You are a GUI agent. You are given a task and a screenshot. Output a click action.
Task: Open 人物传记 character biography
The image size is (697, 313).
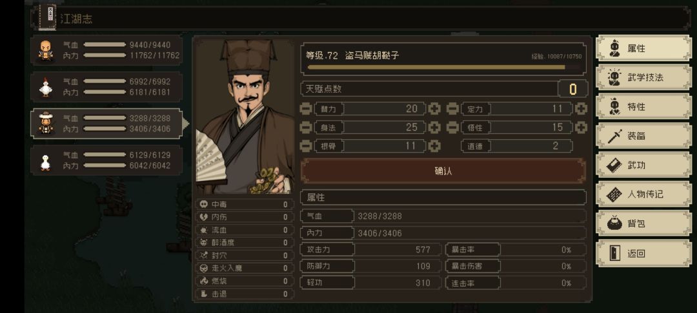click(x=643, y=194)
